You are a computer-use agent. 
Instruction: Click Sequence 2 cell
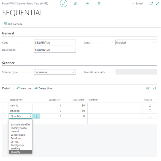pos(52,111)
